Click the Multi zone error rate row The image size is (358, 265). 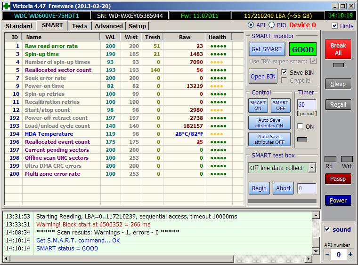point(124,174)
